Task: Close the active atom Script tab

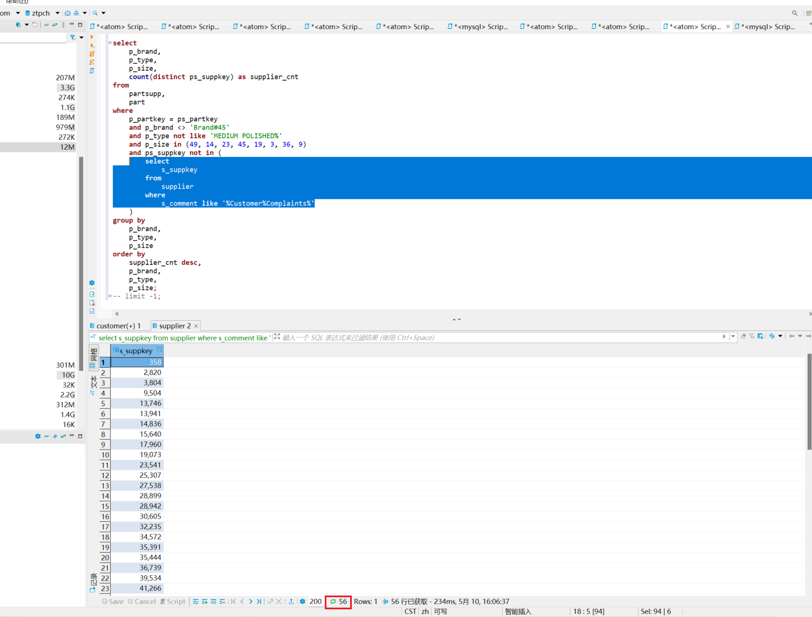Action: [x=728, y=26]
